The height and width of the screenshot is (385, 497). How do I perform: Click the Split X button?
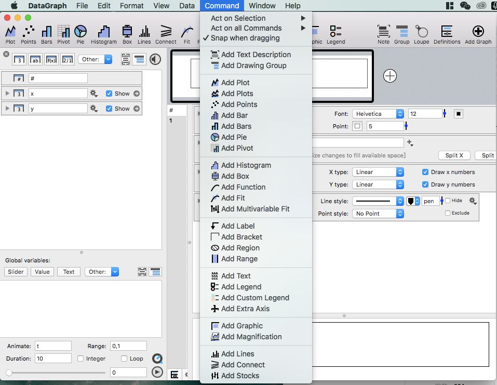coord(454,155)
